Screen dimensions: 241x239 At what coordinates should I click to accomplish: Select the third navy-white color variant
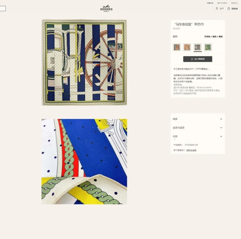[x=198, y=47]
